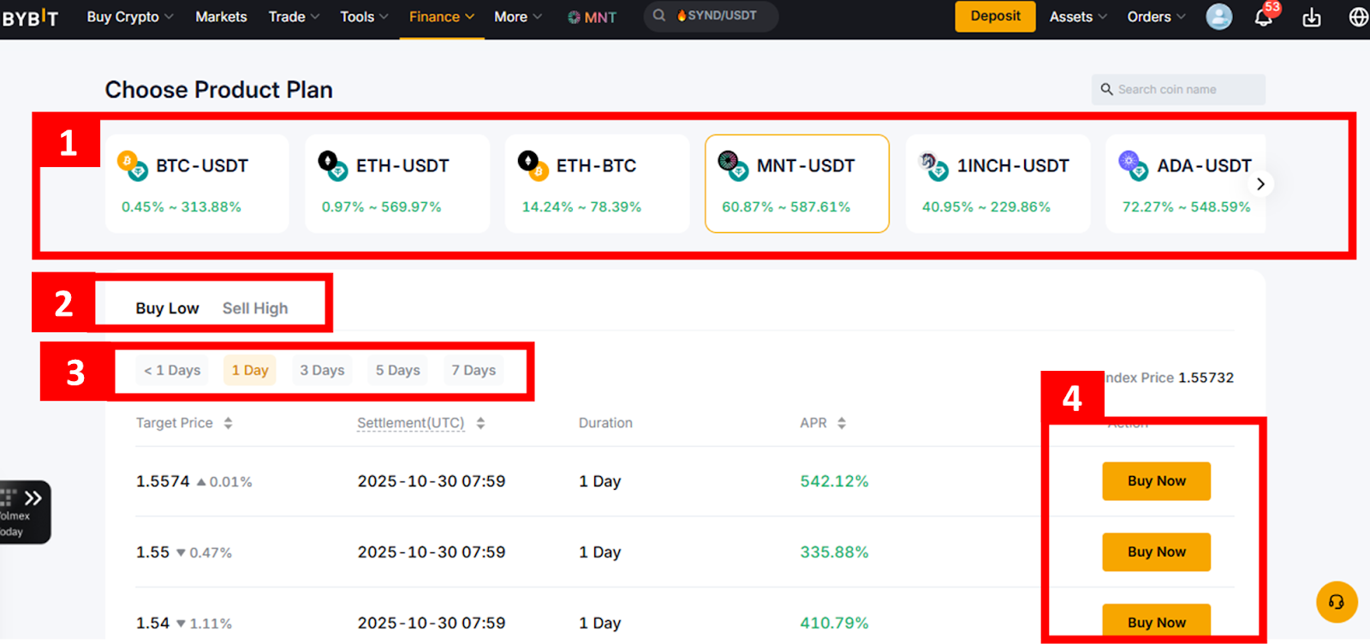Go to Markets page
Viewport: 1370px width, 644px height.
(x=221, y=17)
